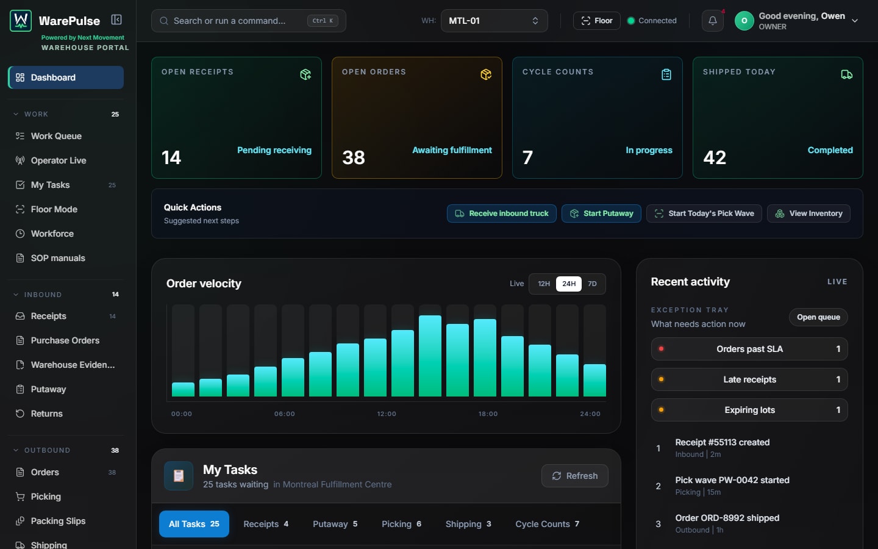Click Receive inbound truck
Screen dimensions: 878x549
click(502, 213)
